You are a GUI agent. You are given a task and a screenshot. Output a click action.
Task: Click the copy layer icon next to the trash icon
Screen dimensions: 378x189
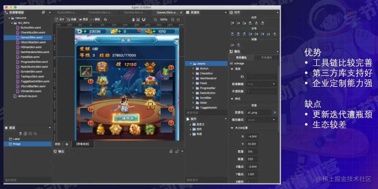(x=25, y=134)
